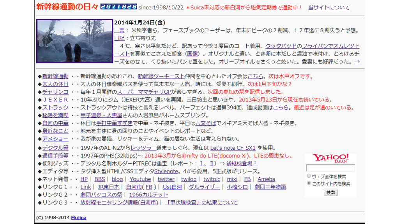
Task: Open the HP link
Action: [x=84, y=179]
